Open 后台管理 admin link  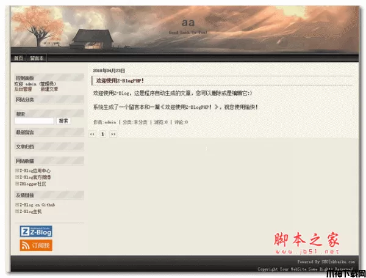pos(23,89)
